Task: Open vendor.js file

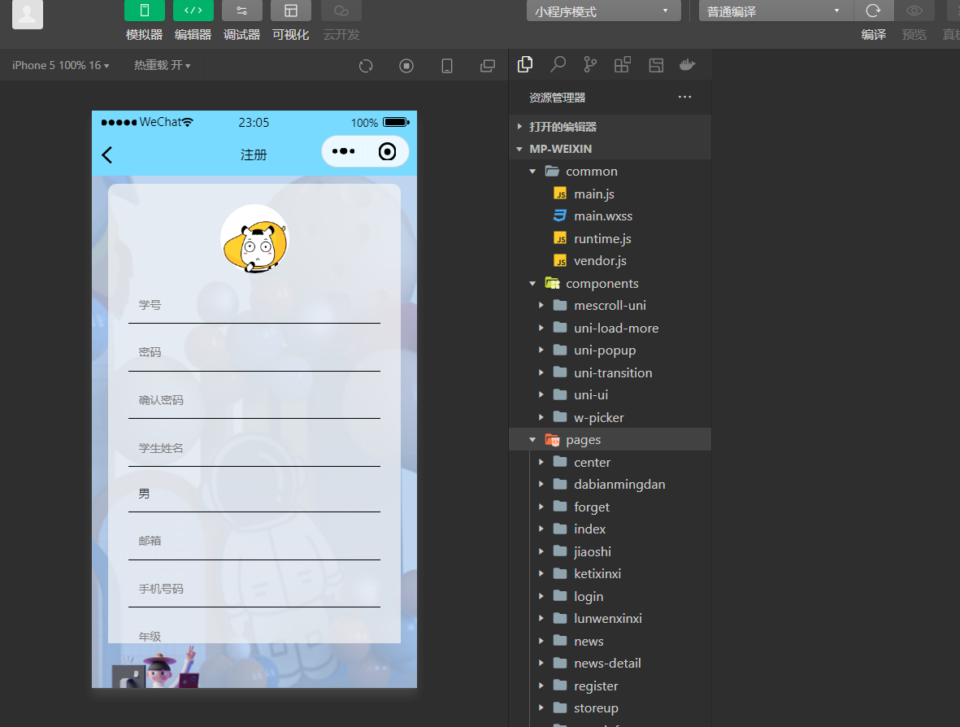Action: [x=610, y=261]
